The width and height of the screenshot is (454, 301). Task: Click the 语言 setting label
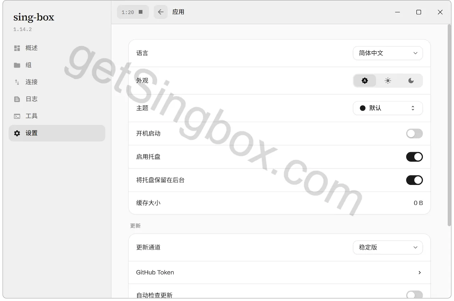click(142, 53)
